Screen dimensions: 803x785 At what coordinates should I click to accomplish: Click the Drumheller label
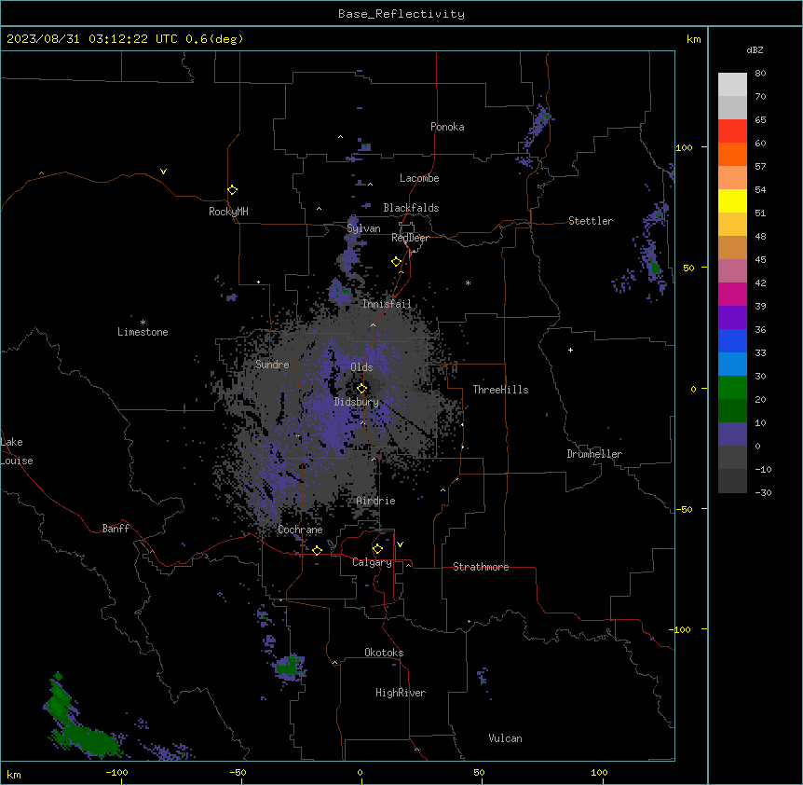point(594,454)
